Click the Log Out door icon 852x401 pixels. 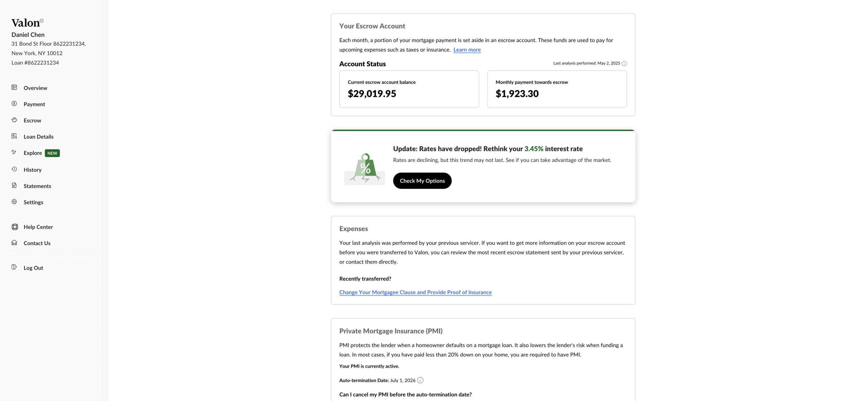(x=14, y=267)
